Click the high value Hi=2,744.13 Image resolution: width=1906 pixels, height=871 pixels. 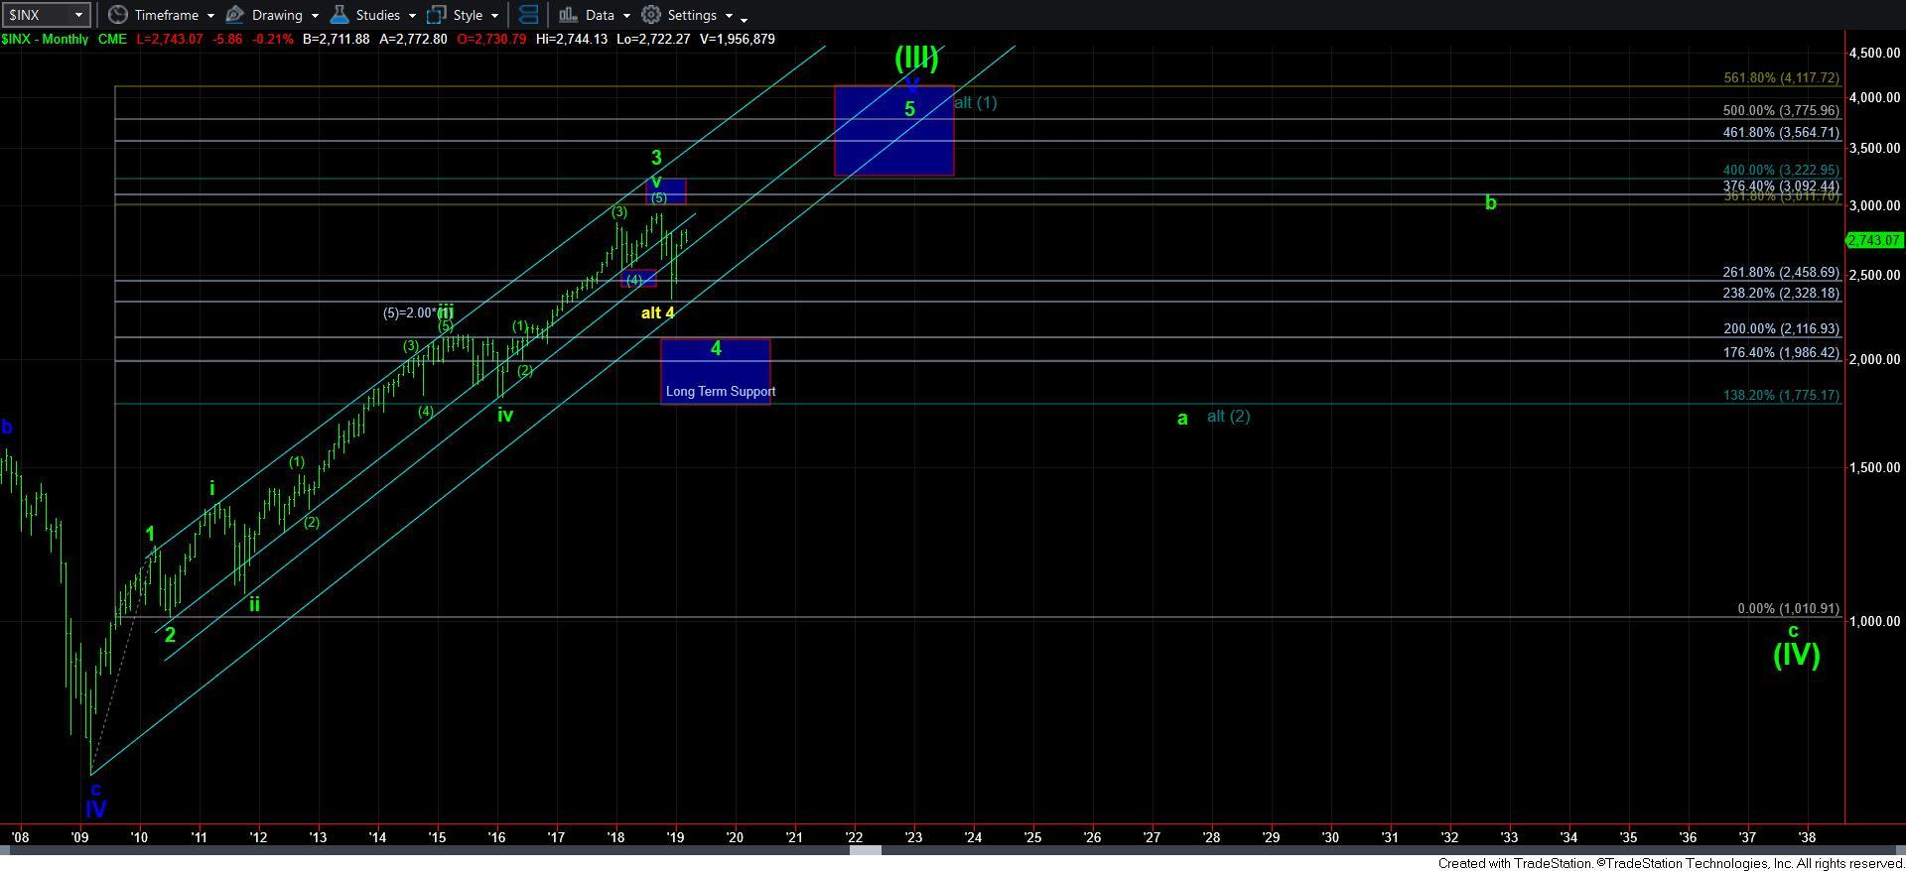click(573, 39)
